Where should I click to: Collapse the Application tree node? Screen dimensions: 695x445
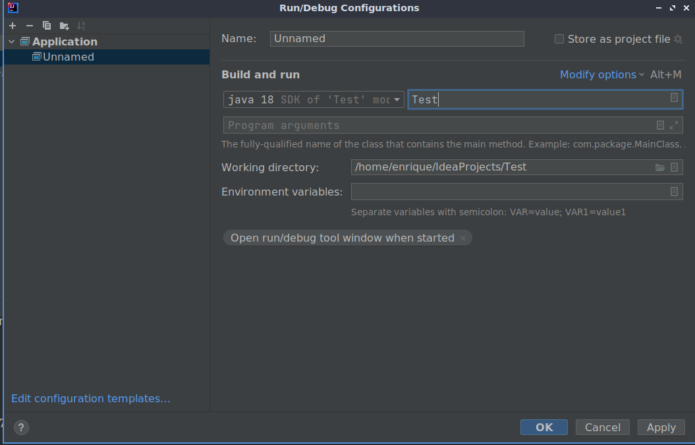(x=12, y=41)
